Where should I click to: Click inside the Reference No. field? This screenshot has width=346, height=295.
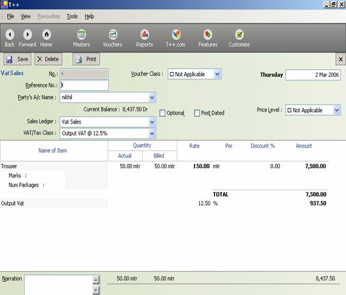point(84,85)
